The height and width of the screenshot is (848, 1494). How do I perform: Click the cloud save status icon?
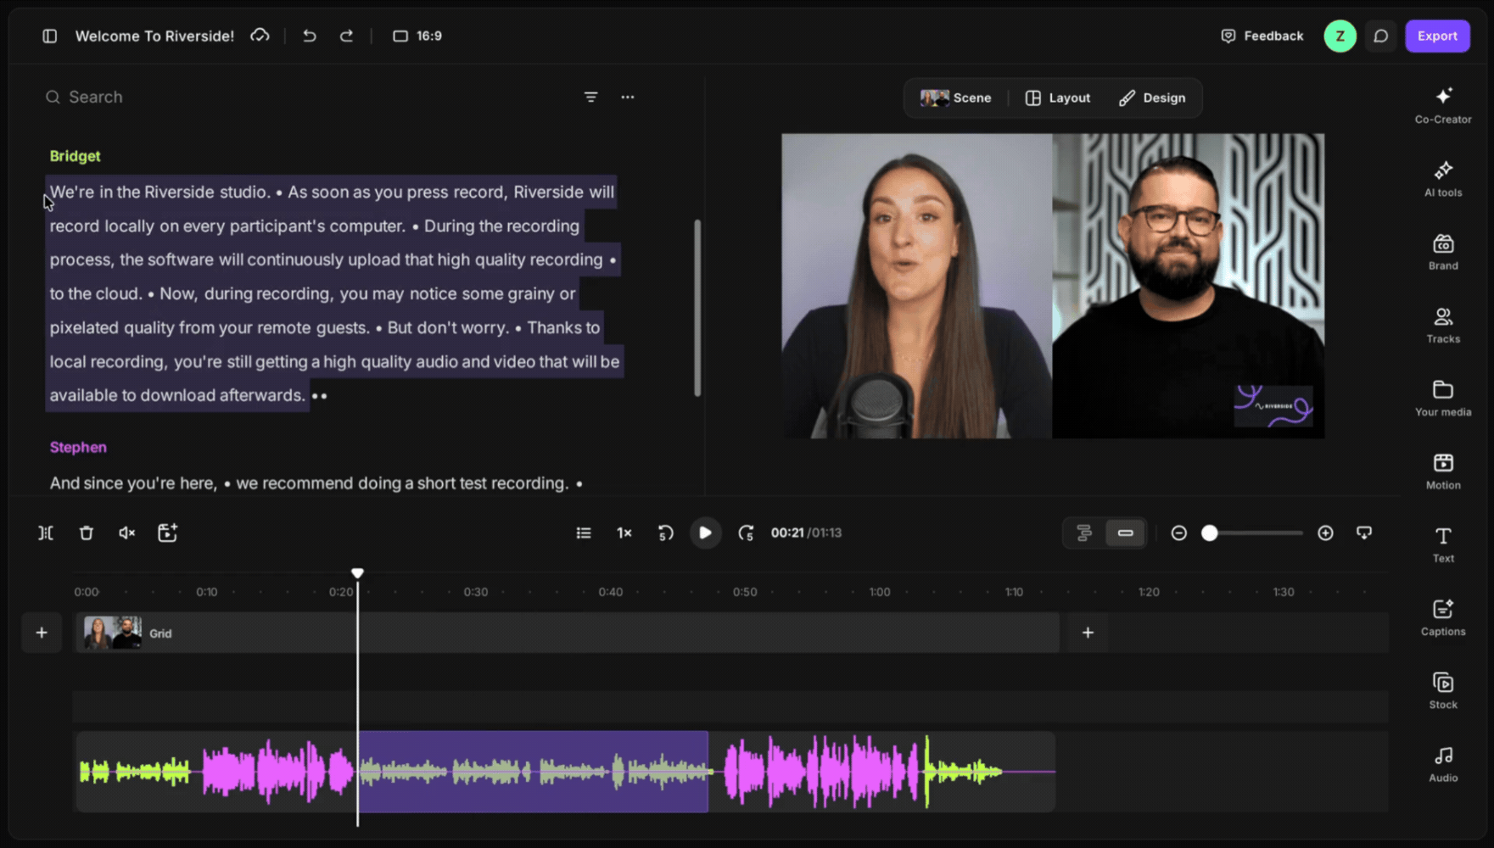point(260,36)
